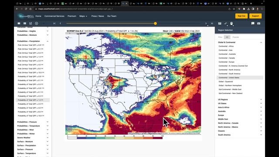Open the keyboard shortcuts icon

(259, 23)
